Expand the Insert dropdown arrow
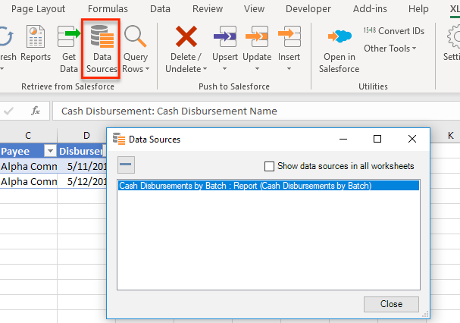This screenshot has height=323, width=460. (x=289, y=69)
